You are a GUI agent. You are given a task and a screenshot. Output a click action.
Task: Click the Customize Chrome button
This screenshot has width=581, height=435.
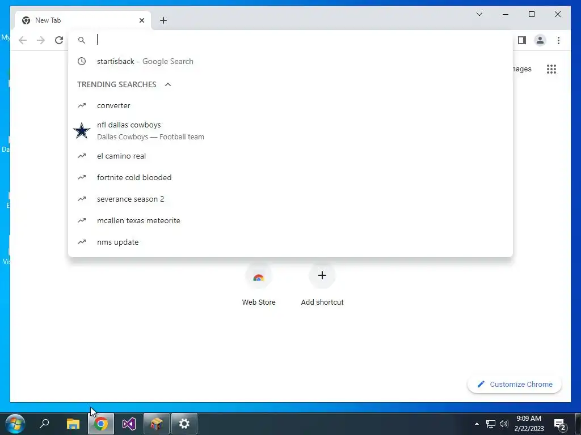point(515,385)
